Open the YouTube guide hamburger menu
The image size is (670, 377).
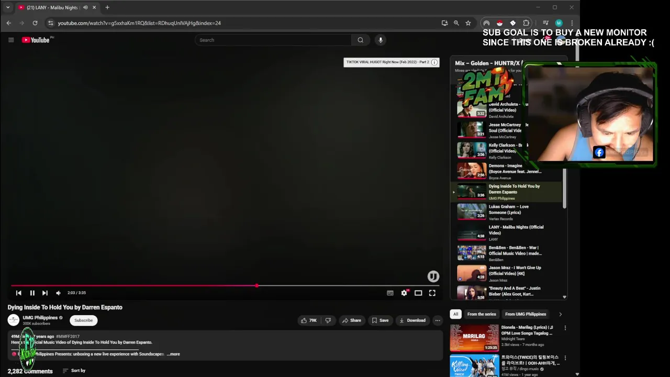(x=11, y=40)
